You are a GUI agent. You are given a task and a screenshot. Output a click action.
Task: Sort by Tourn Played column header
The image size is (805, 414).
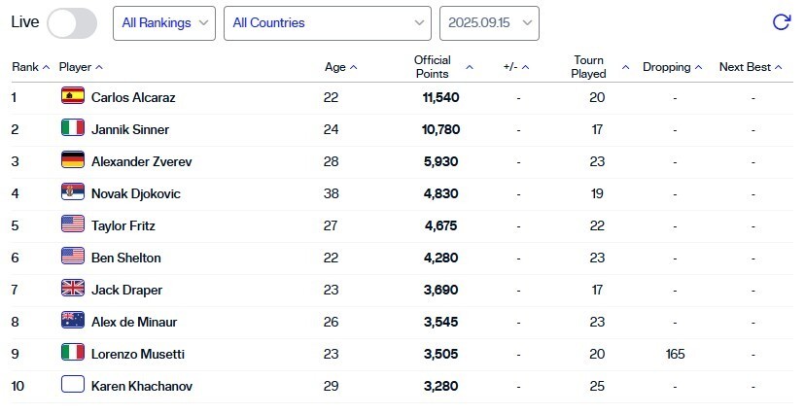click(598, 67)
